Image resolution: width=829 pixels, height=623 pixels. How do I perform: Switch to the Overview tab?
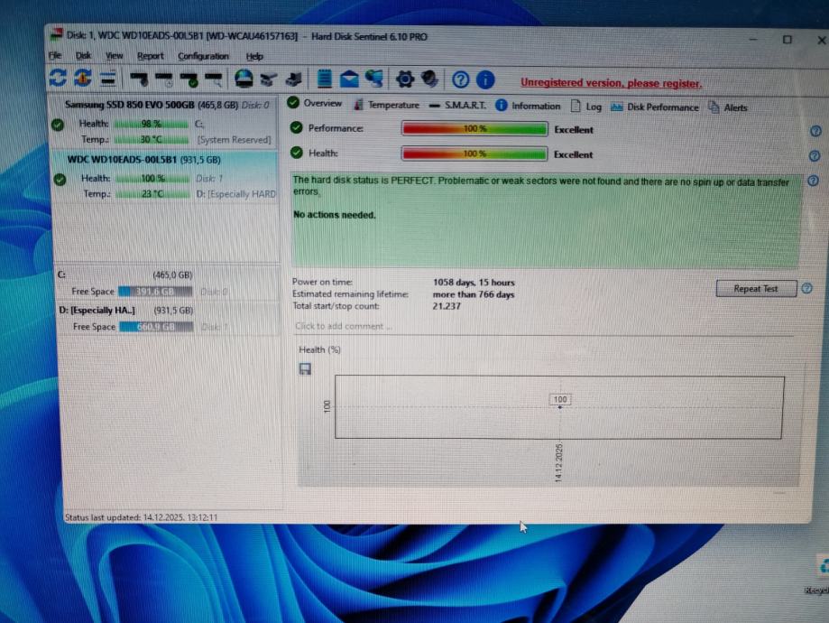click(x=315, y=103)
